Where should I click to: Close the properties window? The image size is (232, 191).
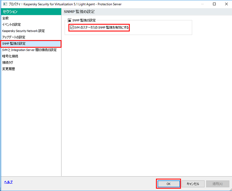(226, 4)
